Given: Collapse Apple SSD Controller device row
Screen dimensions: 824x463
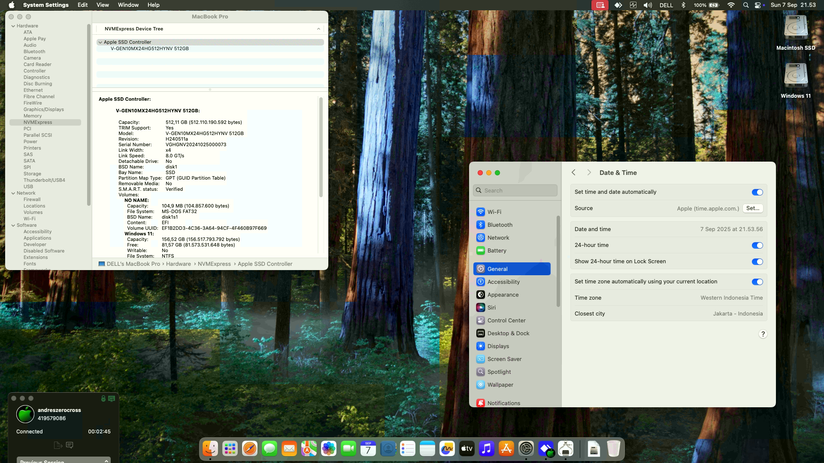Looking at the screenshot, I should (100, 42).
